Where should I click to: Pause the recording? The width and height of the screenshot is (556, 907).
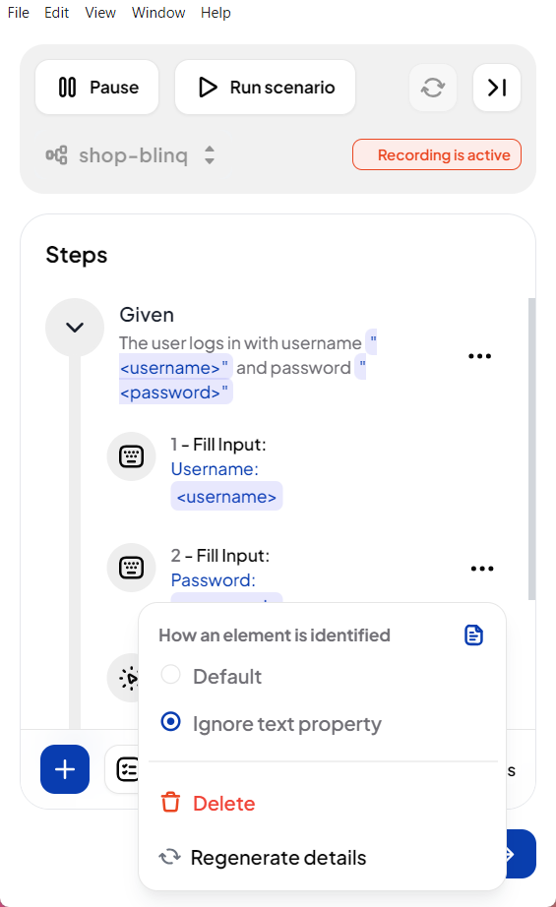[97, 88]
